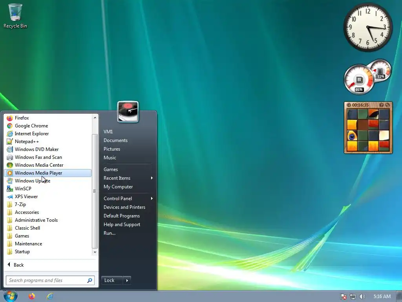402x302 pixels.
Task: Click the 5:16 AM taskbar clock
Action: click(x=382, y=296)
